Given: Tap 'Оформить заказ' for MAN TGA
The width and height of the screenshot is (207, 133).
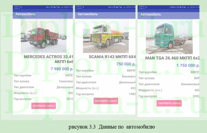Looking at the screenshot, I should [x=169, y=103].
